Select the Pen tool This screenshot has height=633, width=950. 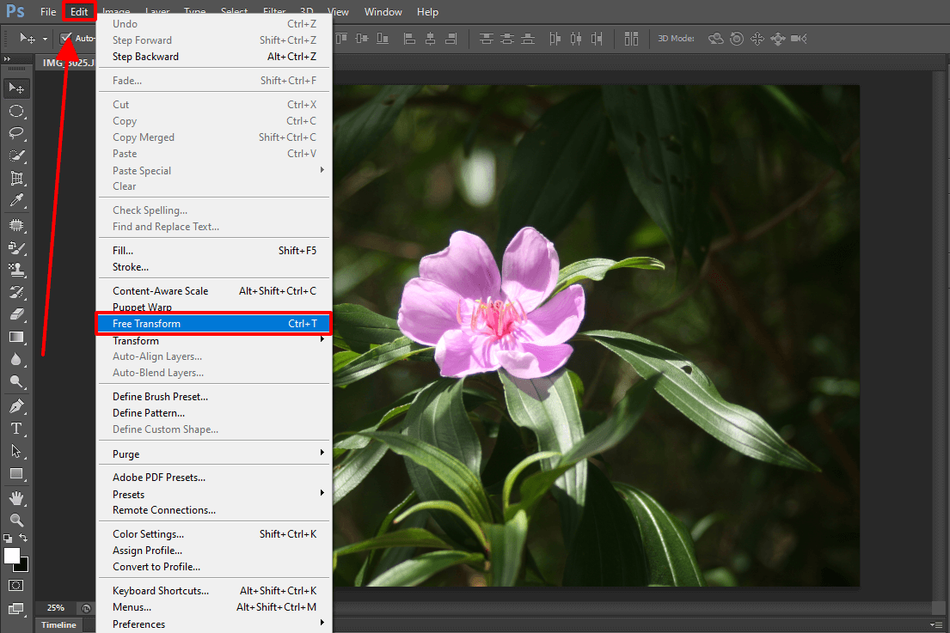(16, 406)
